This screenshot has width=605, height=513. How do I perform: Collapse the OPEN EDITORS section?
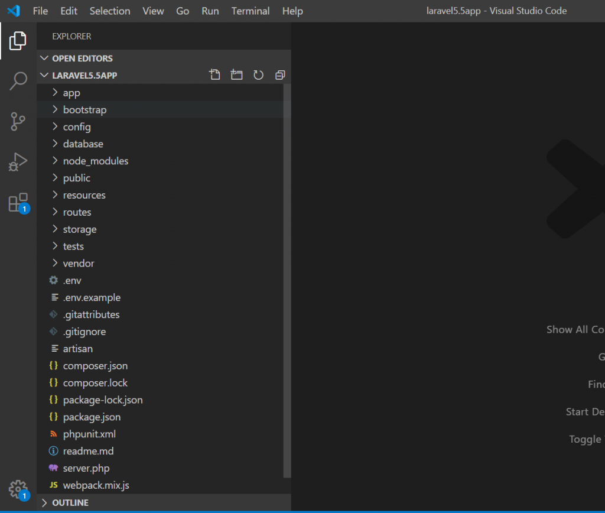click(x=82, y=58)
